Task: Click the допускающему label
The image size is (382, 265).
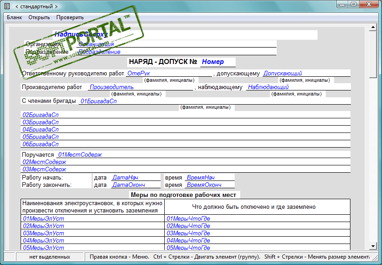Action: [x=238, y=74]
